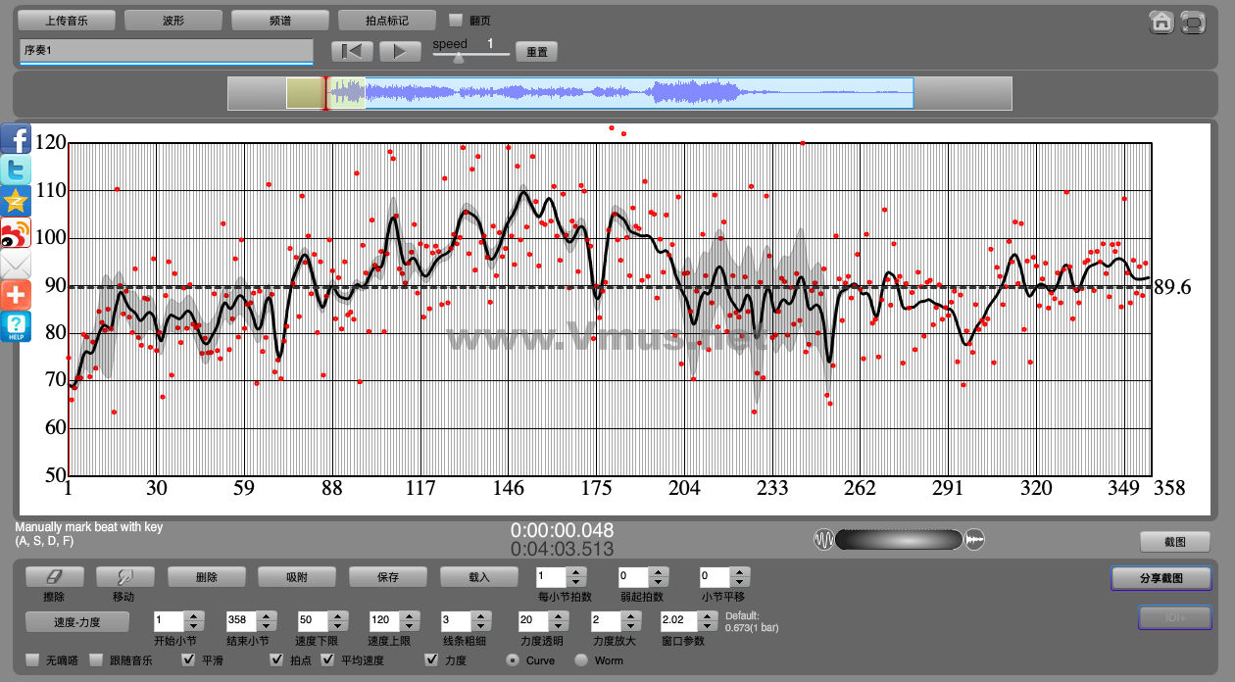This screenshot has height=682, width=1235.
Task: Click the Weibo share icon
Action: [x=17, y=233]
